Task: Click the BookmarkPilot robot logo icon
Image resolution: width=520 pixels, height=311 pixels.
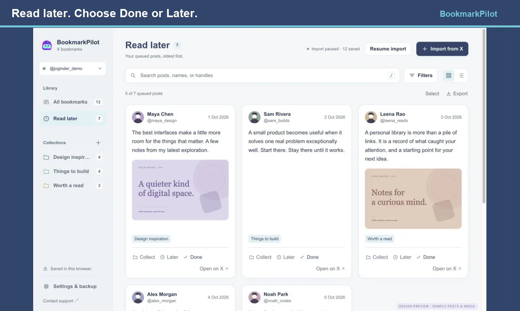Action: (x=47, y=45)
